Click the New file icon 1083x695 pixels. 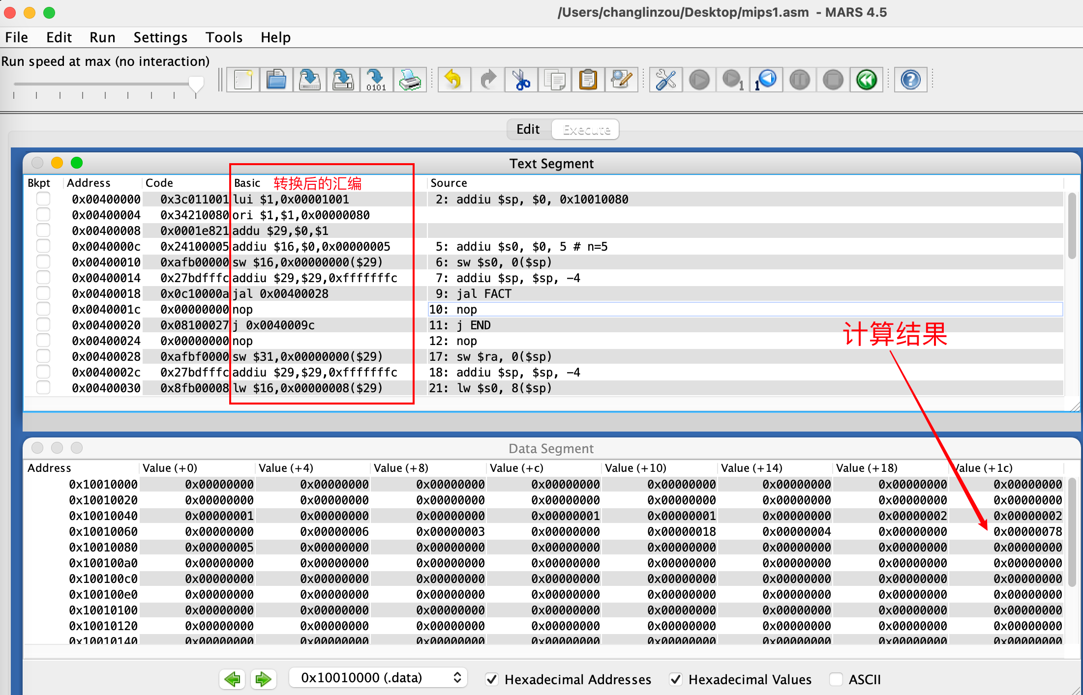point(243,80)
